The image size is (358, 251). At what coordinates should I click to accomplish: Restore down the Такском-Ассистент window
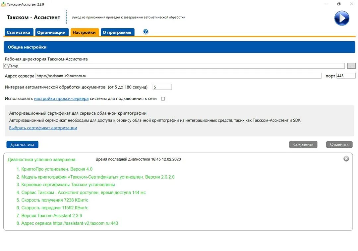(x=339, y=4)
